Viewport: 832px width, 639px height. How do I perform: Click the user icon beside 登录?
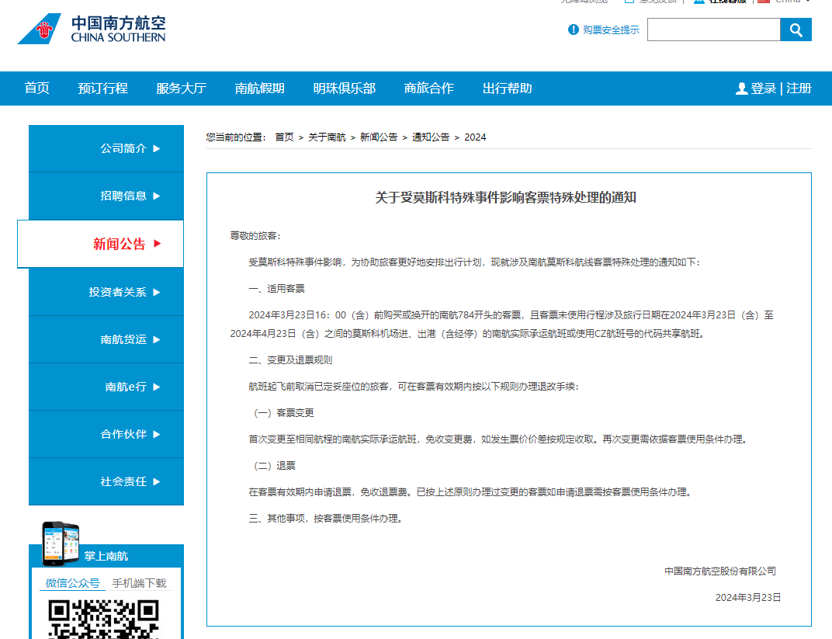click(x=741, y=89)
